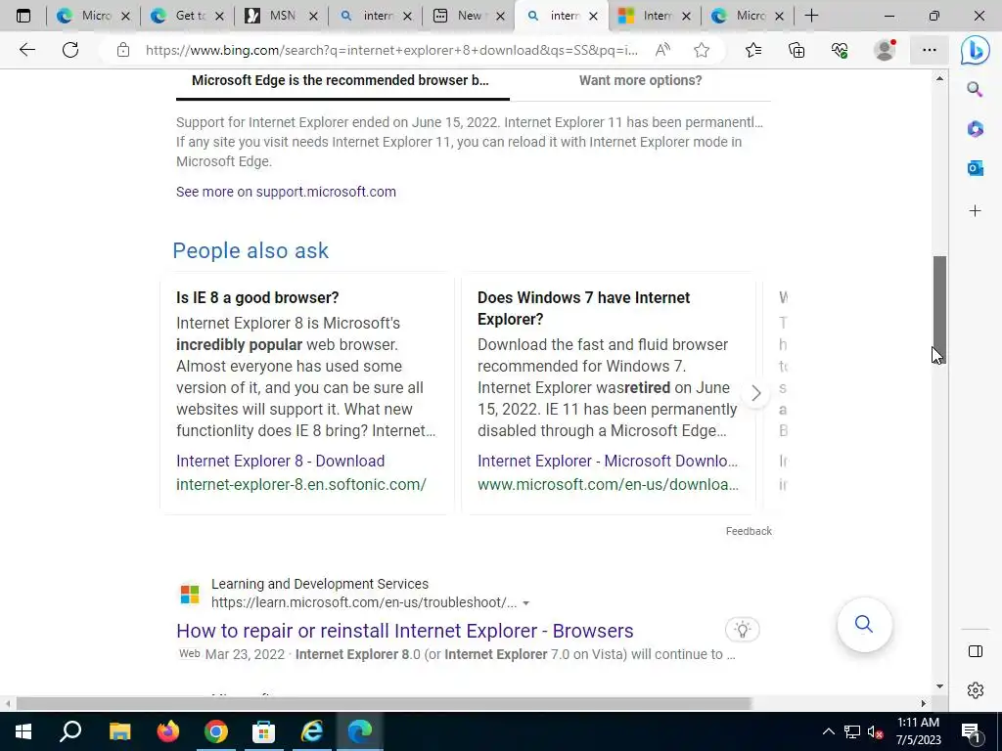This screenshot has height=751, width=1002.
Task: Open Outlook sidebar icon
Action: coord(975,168)
